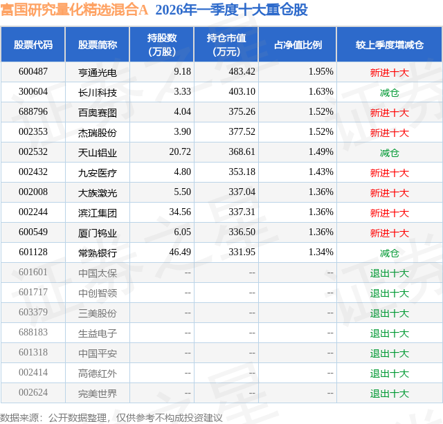Click 新进十大 status in 杰瑞股份 row
Viewport: 443px width, 424px height.
click(x=389, y=133)
